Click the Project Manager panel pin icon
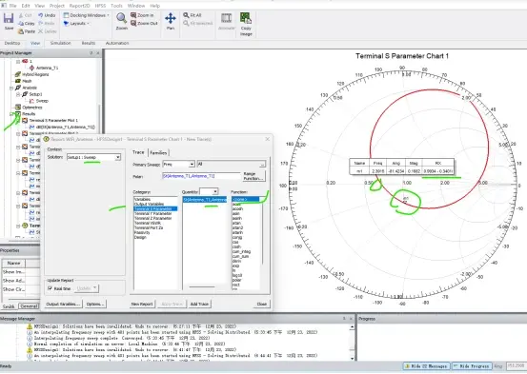The image size is (527, 374). [x=91, y=53]
